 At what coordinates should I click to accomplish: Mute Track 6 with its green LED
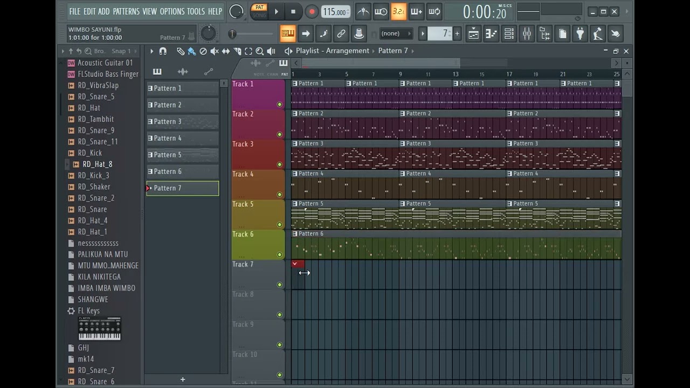[x=279, y=254]
